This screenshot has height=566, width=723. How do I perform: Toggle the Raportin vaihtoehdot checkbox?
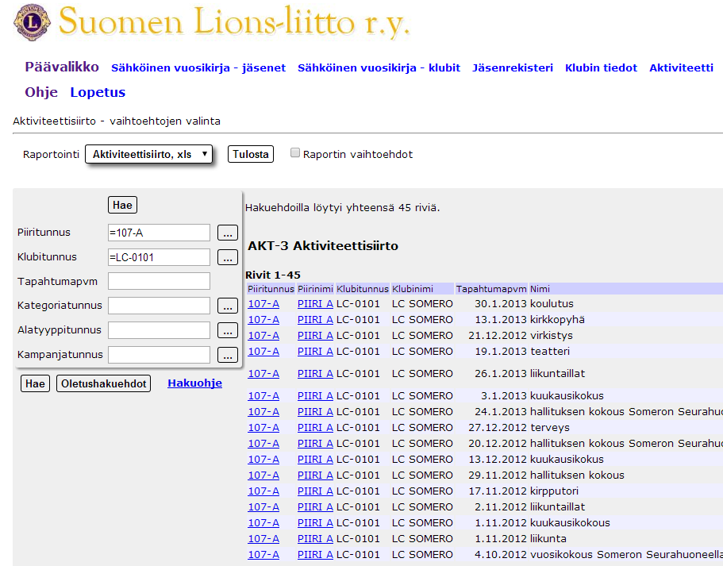click(x=295, y=152)
